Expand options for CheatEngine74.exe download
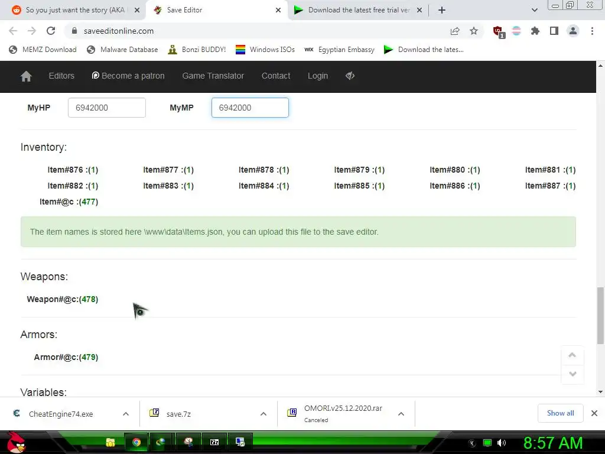 [x=126, y=414]
